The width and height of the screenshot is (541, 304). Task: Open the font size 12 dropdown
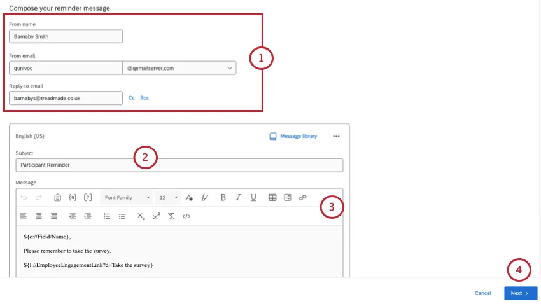(168, 198)
